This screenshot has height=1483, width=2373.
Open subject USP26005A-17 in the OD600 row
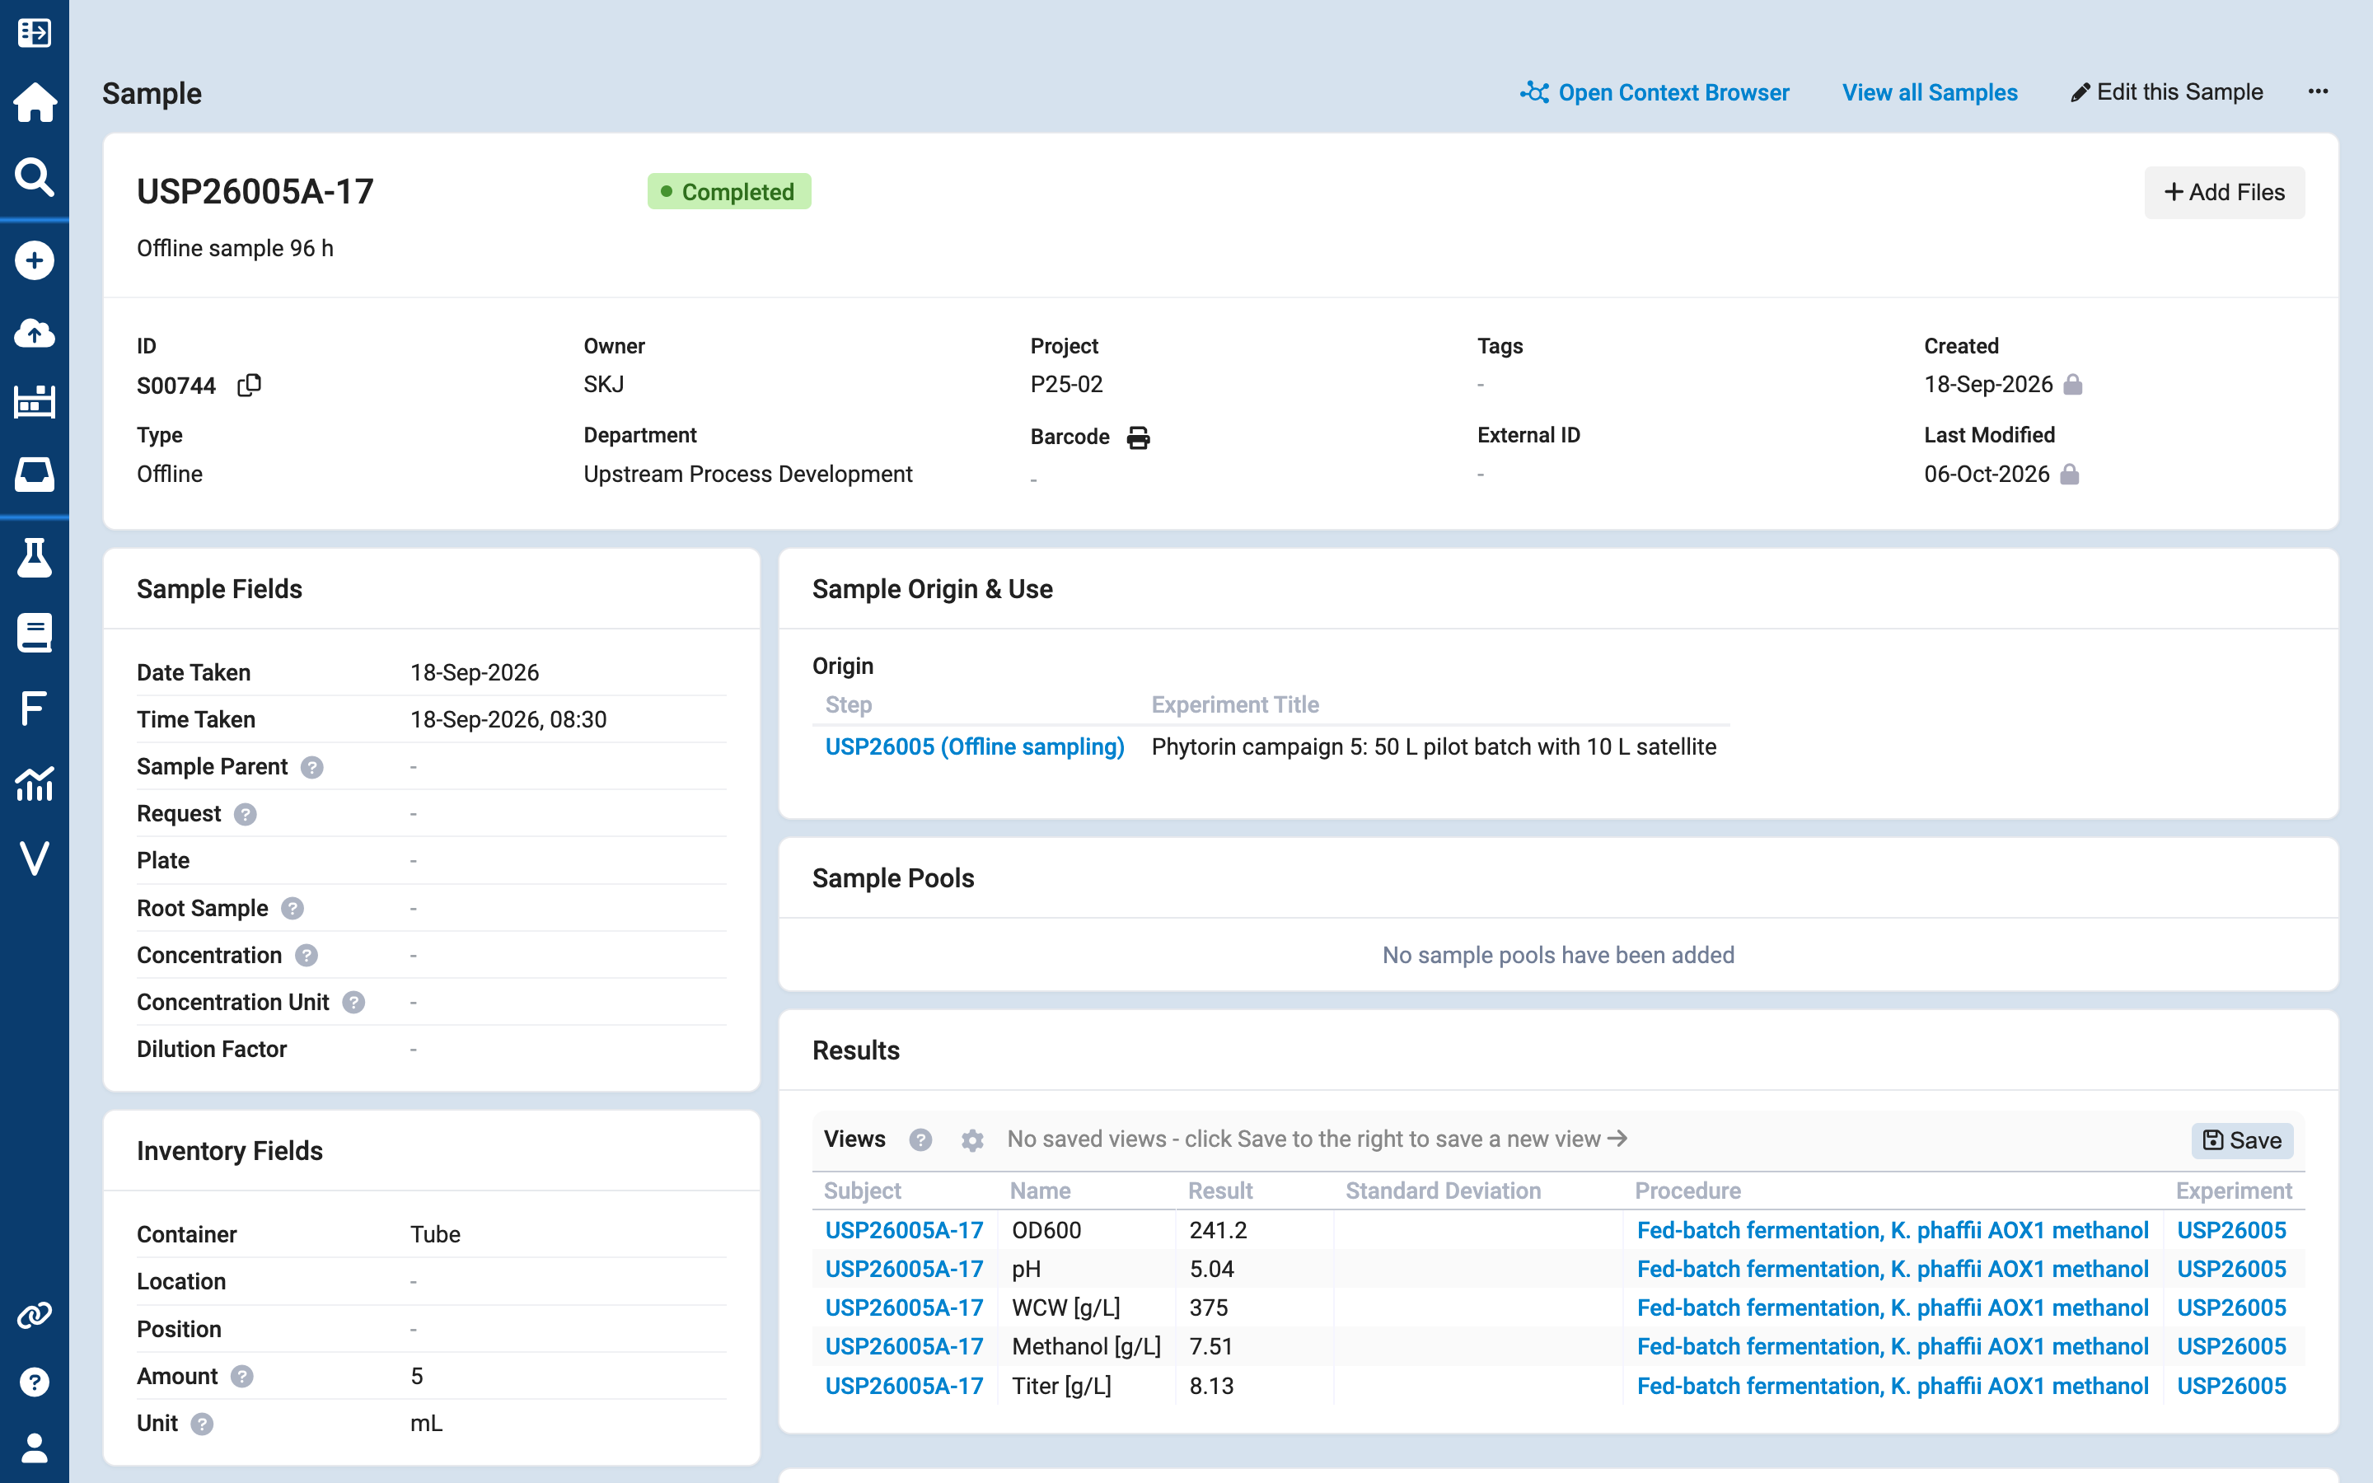(x=903, y=1230)
